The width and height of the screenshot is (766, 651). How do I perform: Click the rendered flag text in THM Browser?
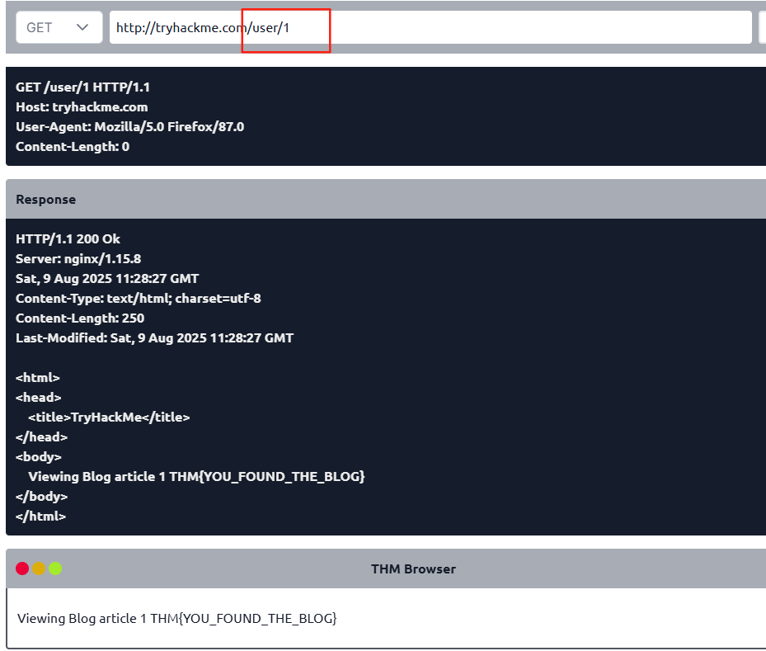[243, 618]
